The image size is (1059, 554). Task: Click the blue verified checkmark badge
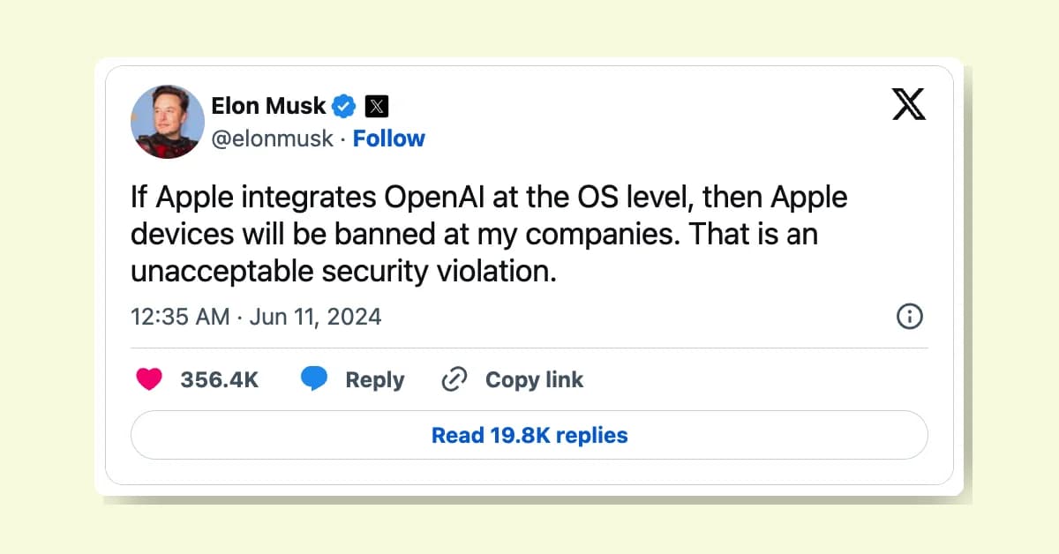pyautogui.click(x=342, y=105)
